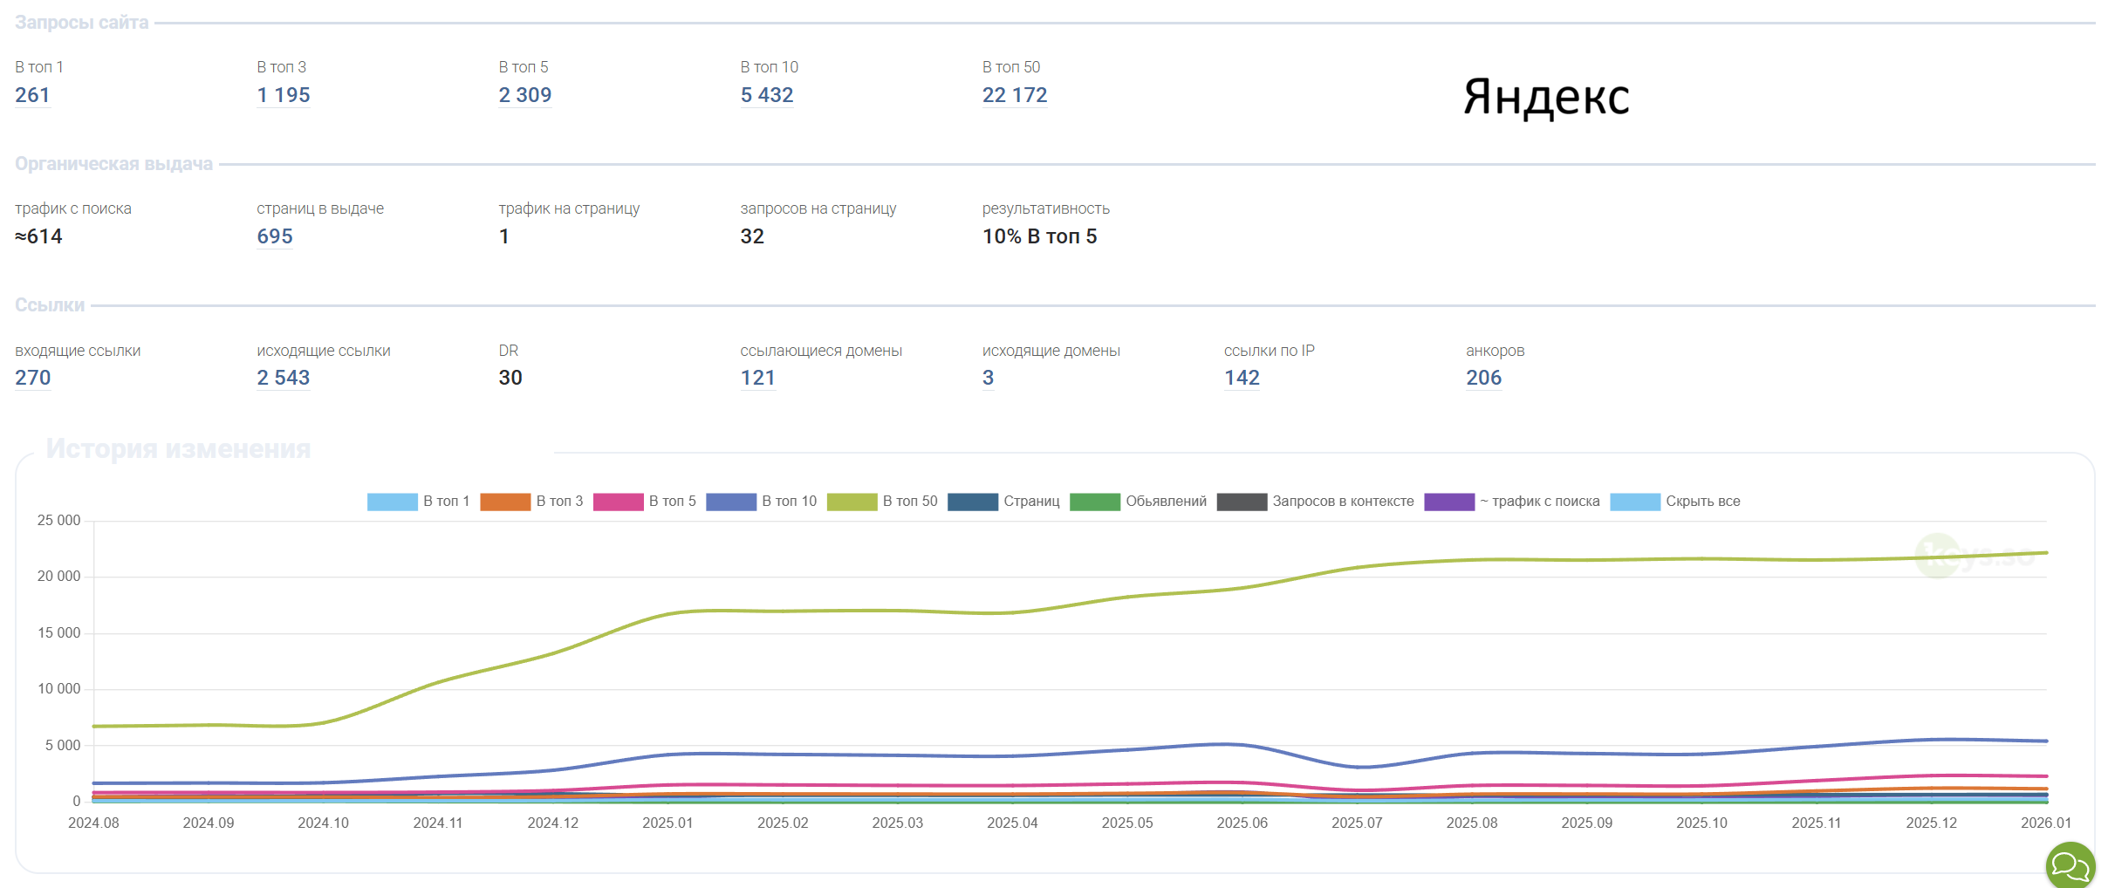
Task: Open the 695 pages in results link
Action: pos(275,236)
